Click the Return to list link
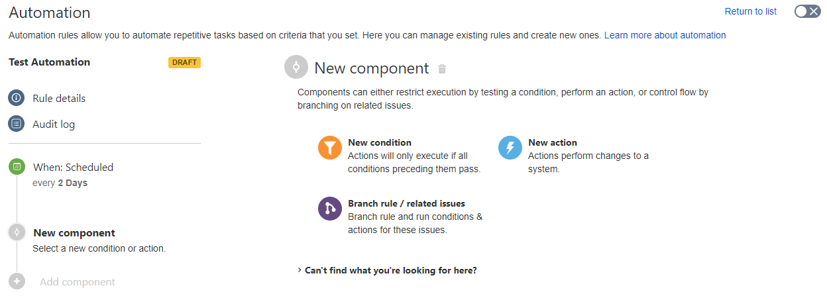The width and height of the screenshot is (827, 296). point(751,11)
